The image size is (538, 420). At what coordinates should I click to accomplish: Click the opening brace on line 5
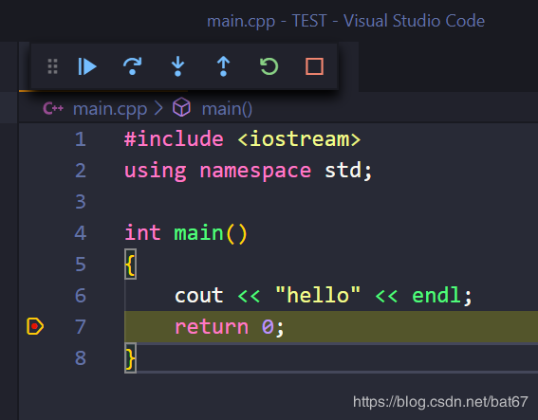coord(130,264)
